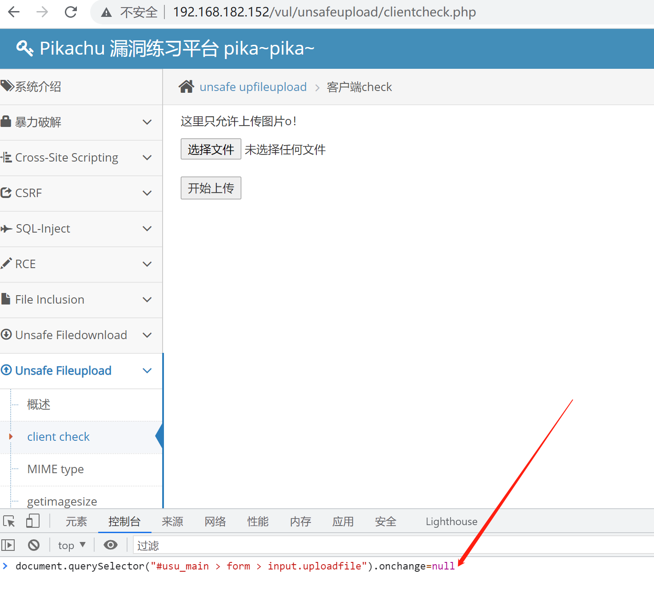
Task: Click the lock icon beside 暴力破解
Action: coord(6,121)
